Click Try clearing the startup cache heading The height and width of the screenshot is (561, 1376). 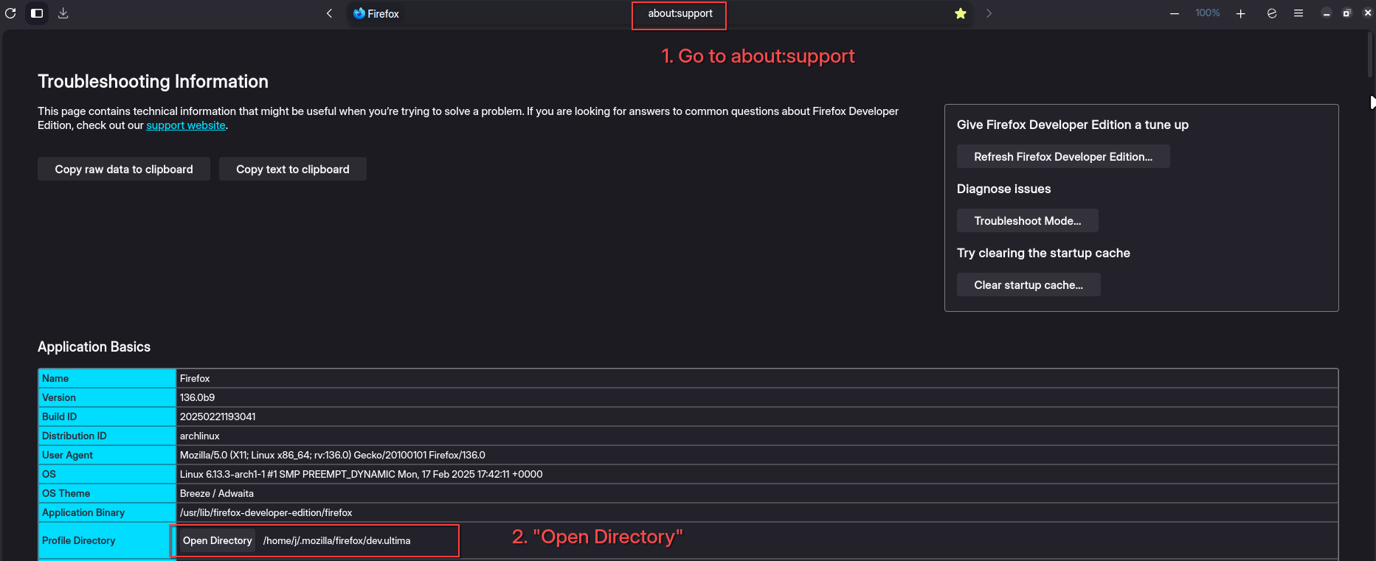tap(1043, 253)
